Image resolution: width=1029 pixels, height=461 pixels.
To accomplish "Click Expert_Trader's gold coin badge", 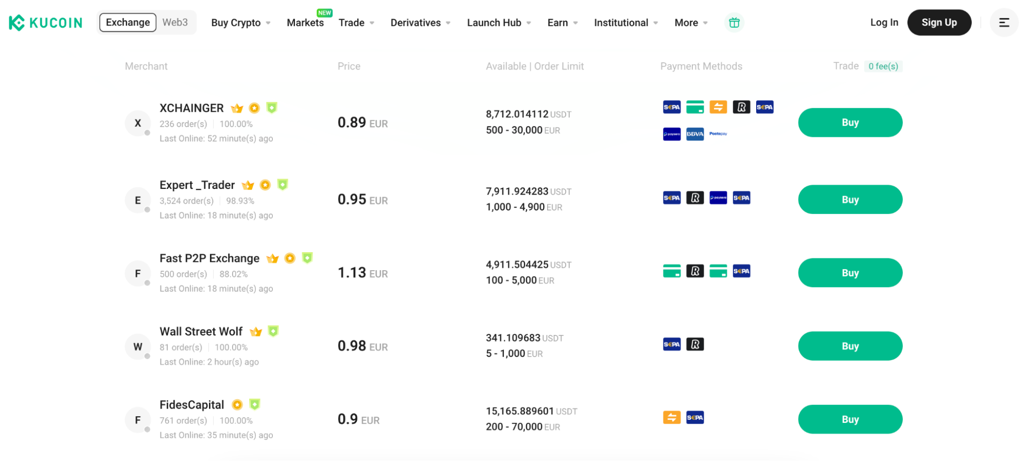I will point(265,185).
